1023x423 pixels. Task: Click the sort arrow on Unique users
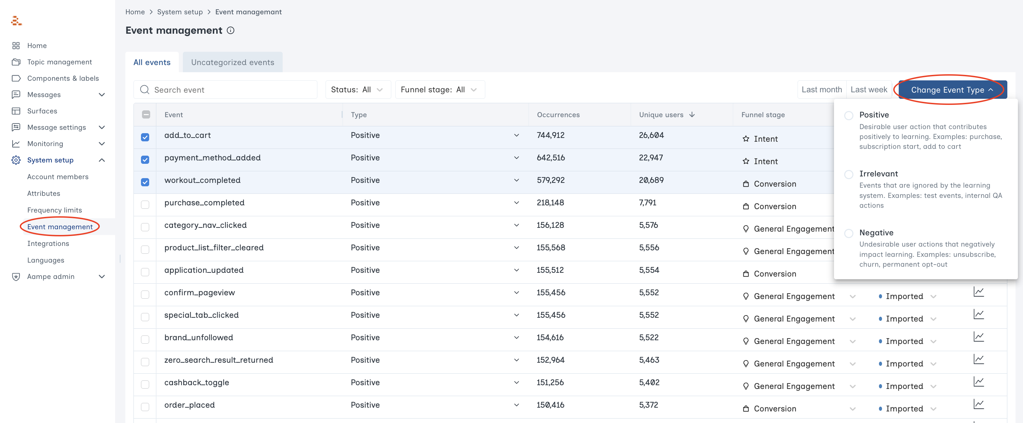[692, 114]
